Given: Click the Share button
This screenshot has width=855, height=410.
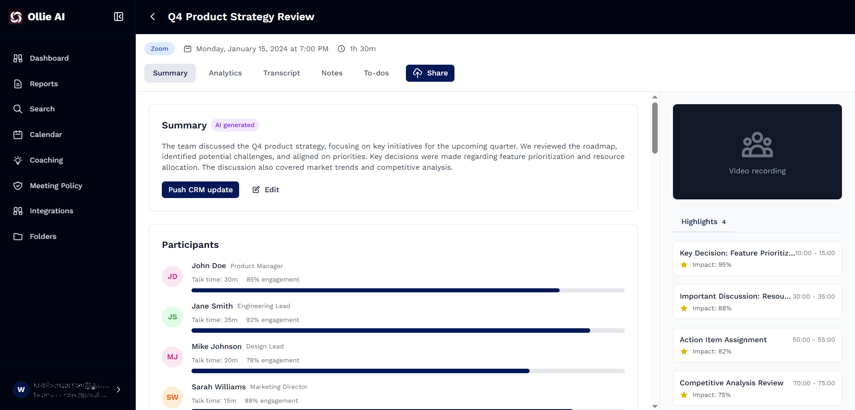Looking at the screenshot, I should tap(430, 73).
